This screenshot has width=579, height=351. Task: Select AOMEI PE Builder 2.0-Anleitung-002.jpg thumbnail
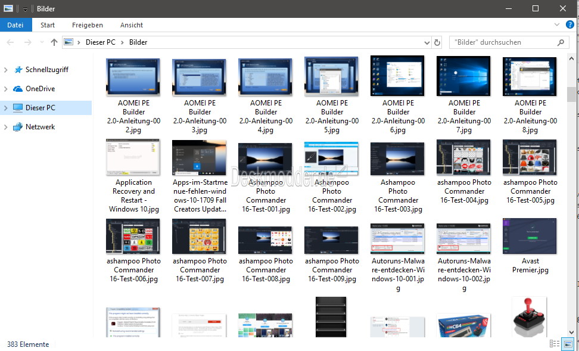[133, 77]
